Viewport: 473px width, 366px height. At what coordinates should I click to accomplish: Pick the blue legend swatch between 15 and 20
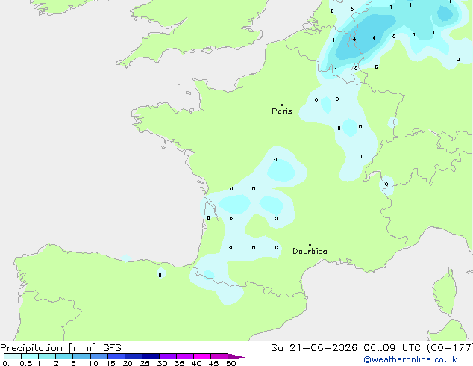point(116,356)
